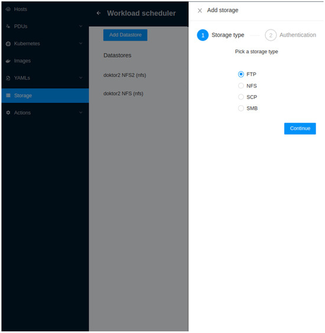Click the Datastores heading
325x333 pixels.
(x=118, y=56)
